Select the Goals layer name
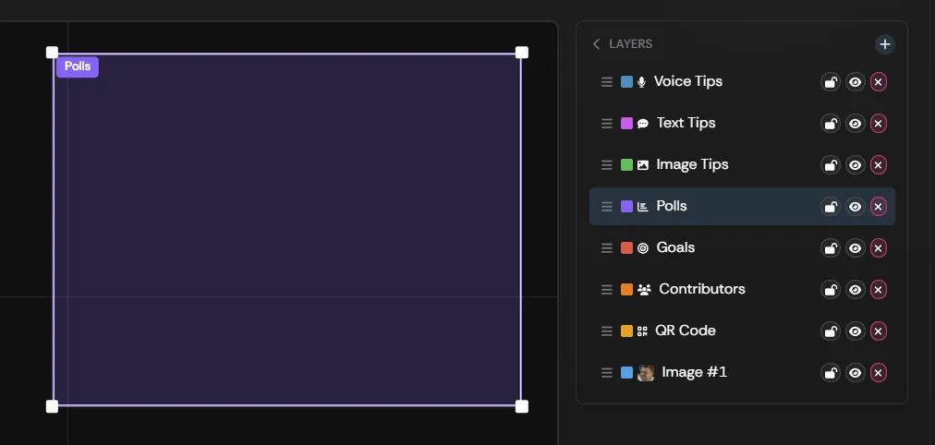 pyautogui.click(x=675, y=247)
